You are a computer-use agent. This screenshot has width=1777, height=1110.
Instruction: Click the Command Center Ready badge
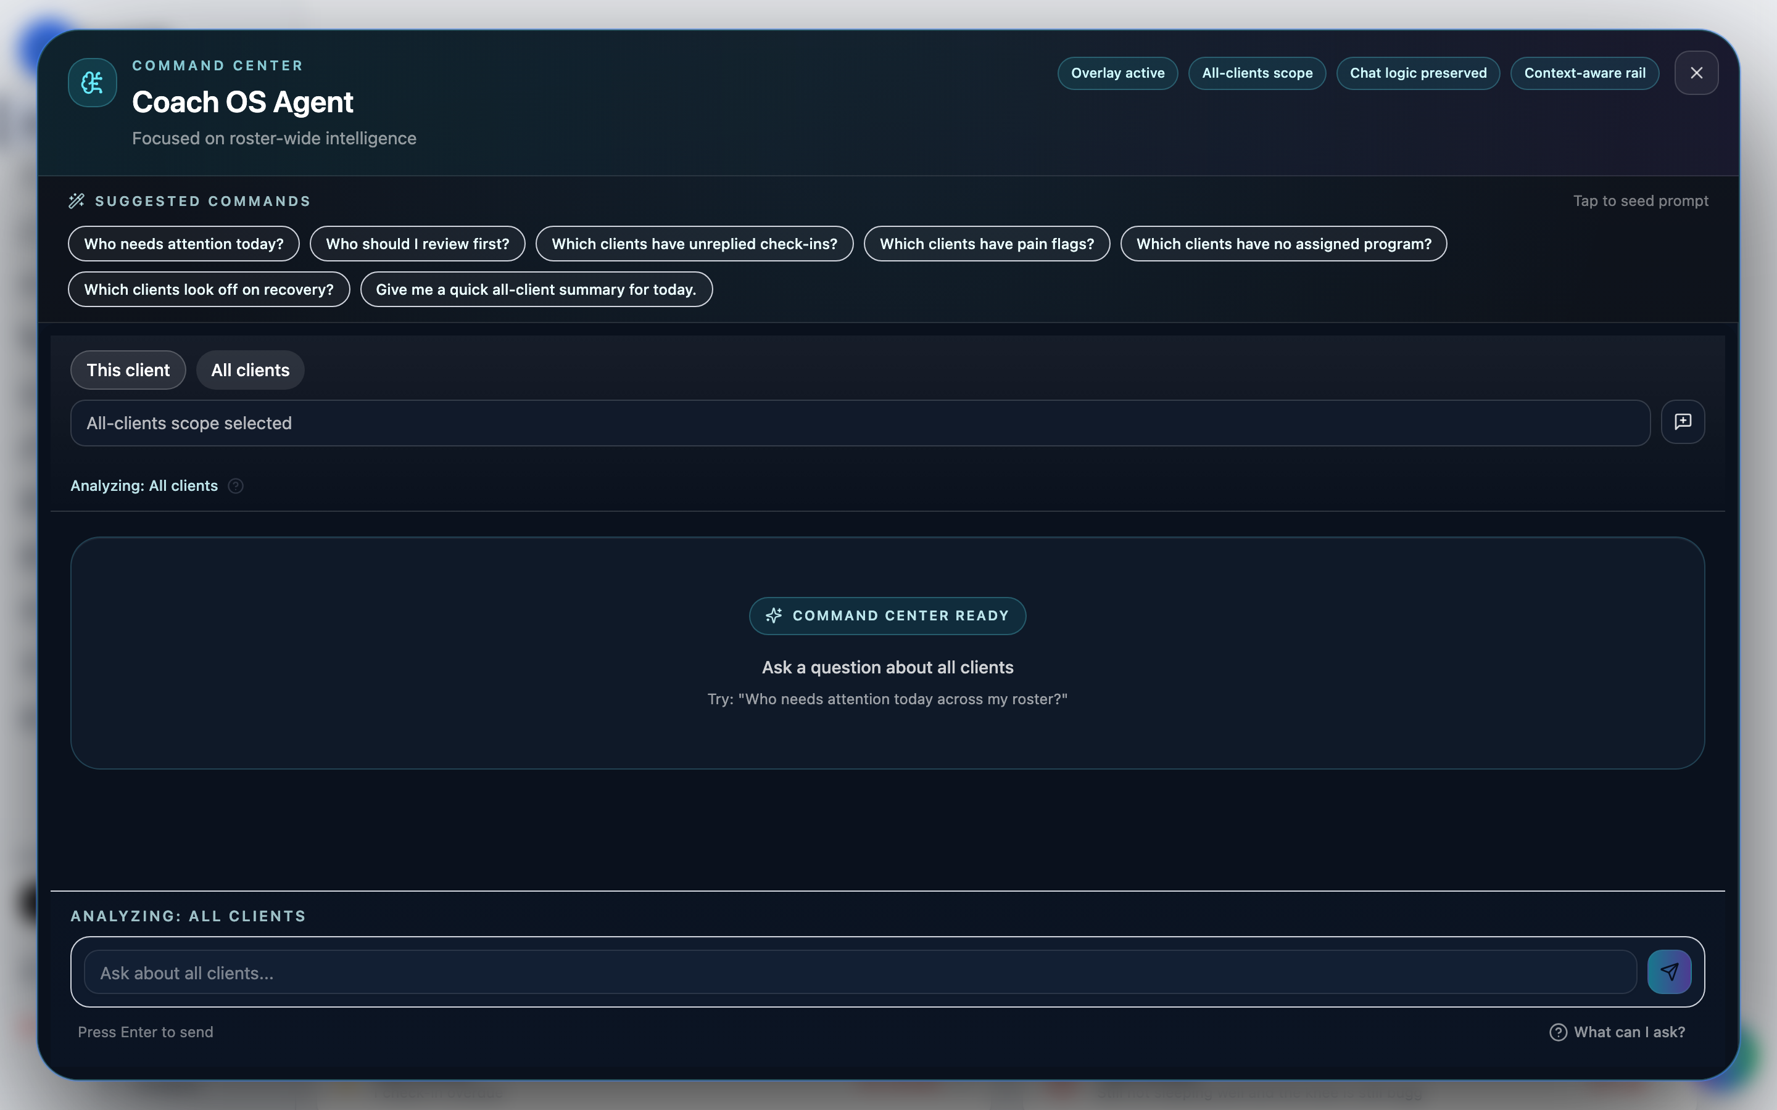887,616
